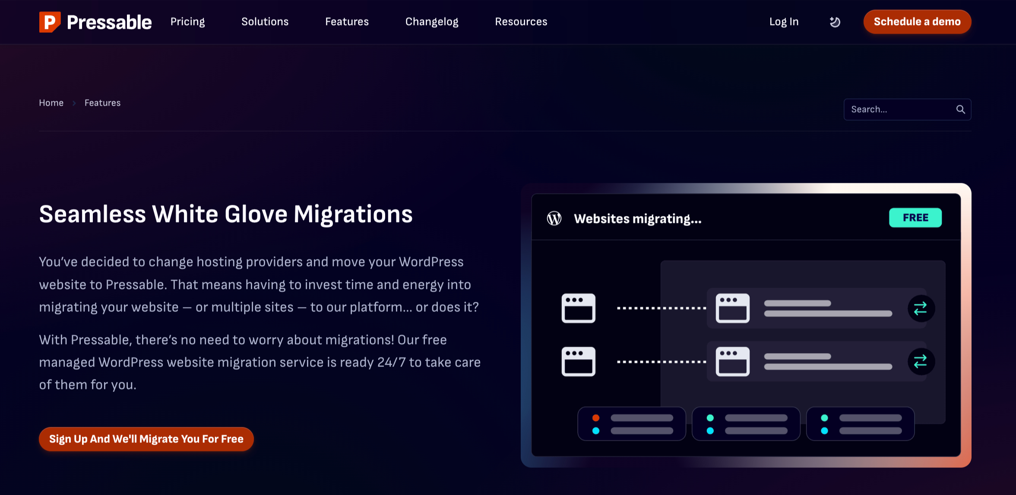The width and height of the screenshot is (1016, 495).
Task: Click the destination browser window icon, top row
Action: pyautogui.click(x=732, y=308)
